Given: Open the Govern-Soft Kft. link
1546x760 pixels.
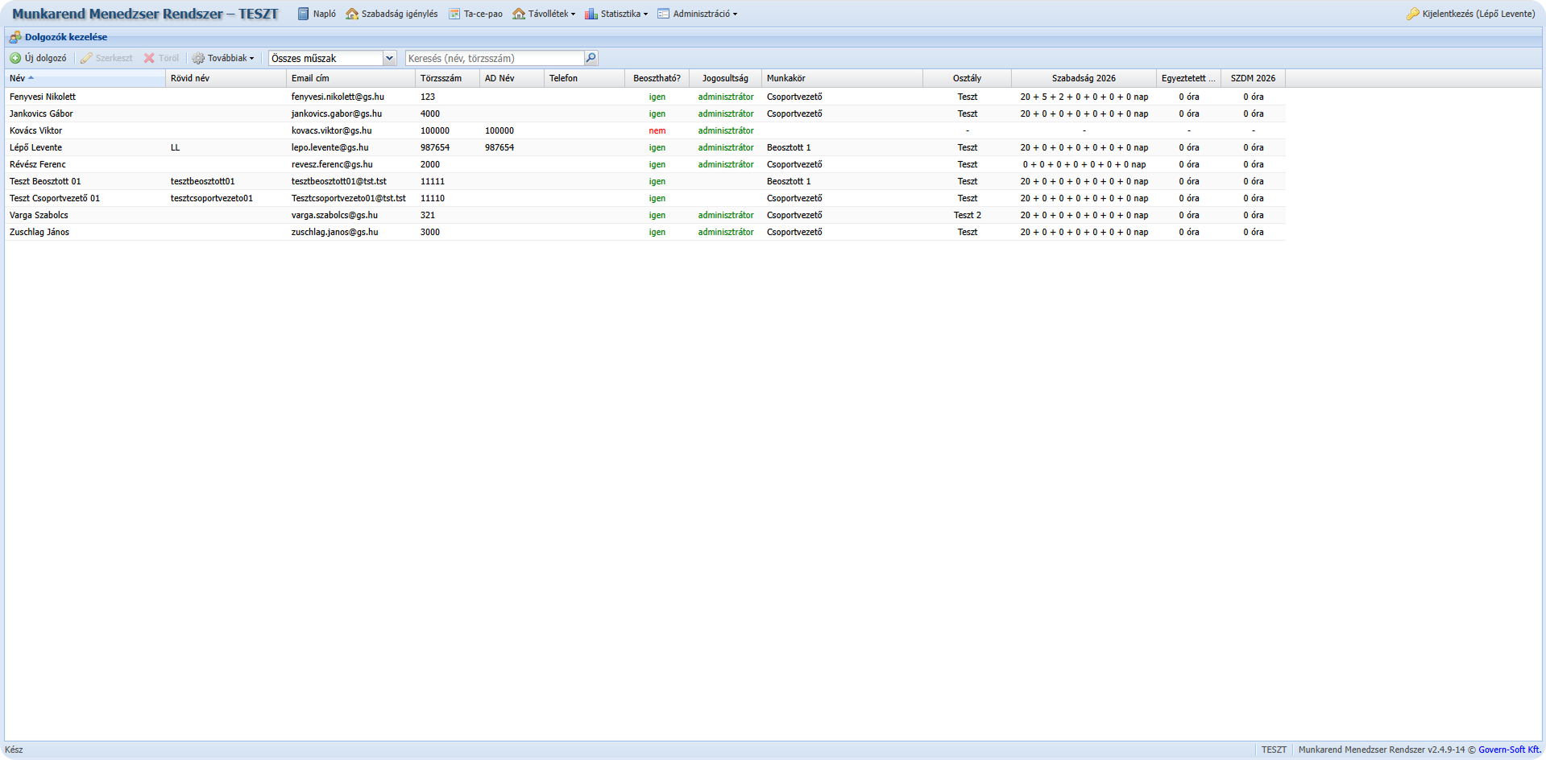Looking at the screenshot, I should pos(1509,750).
